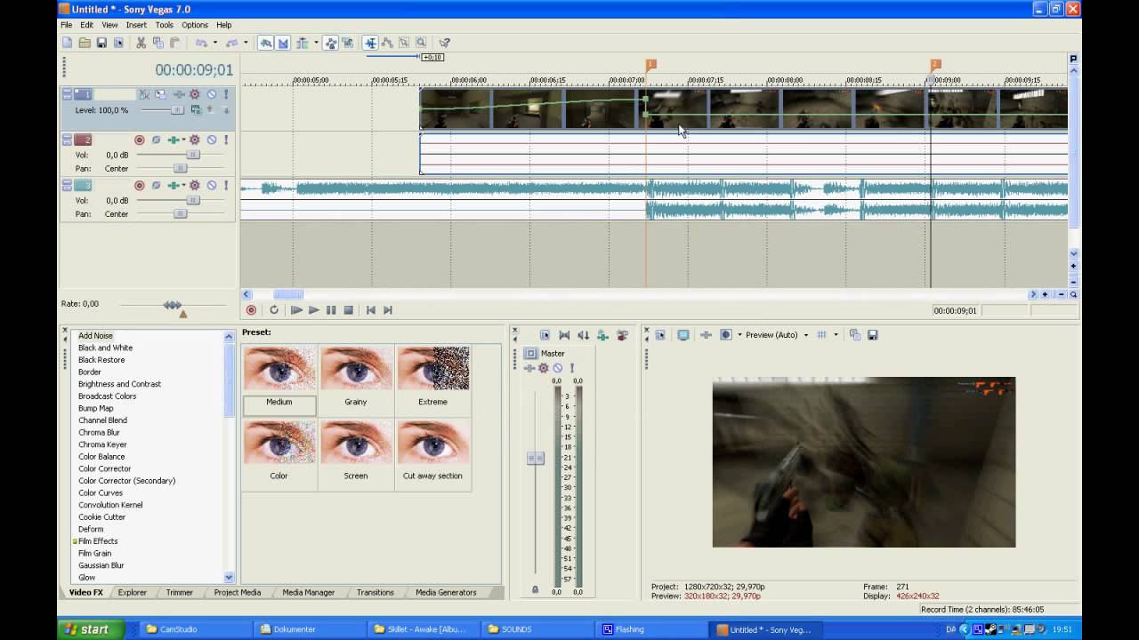Click the Record button in transport bar
Viewport: 1139px width, 640px height.
pos(251,310)
